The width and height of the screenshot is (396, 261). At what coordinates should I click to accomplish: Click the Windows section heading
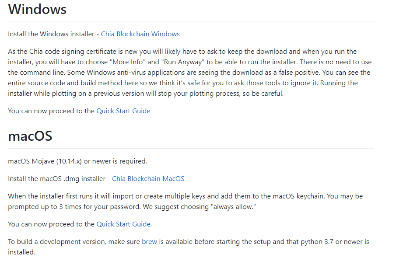pos(37,9)
